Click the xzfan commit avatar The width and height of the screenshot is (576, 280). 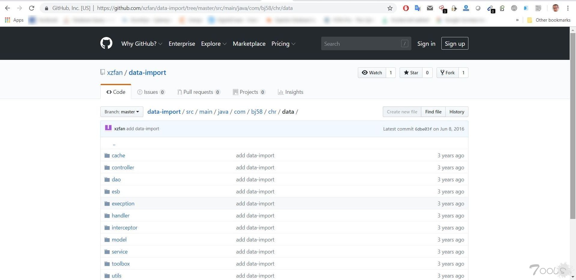pyautogui.click(x=108, y=128)
